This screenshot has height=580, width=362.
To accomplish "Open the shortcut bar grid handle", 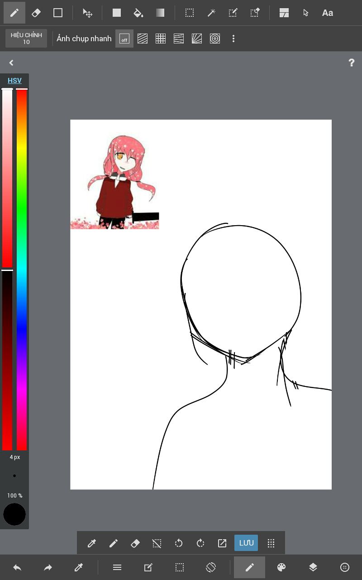I will pos(271,543).
